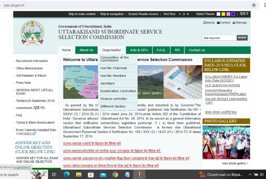This screenshot has width=266, height=179.
Task: Open the Closed road traffic widget
Action: (221, 174)
